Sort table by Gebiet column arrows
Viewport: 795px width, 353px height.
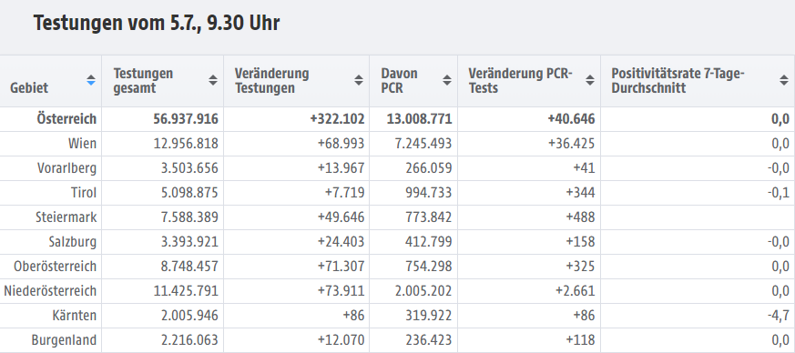tap(91, 81)
